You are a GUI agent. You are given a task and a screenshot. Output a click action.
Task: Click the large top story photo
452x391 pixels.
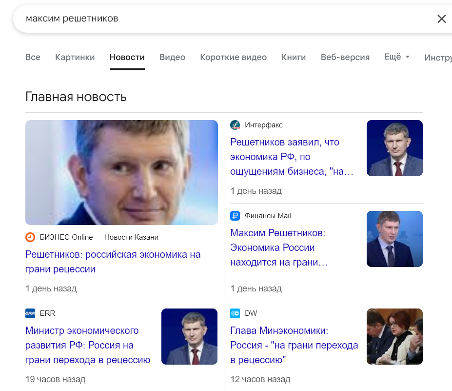(x=121, y=173)
